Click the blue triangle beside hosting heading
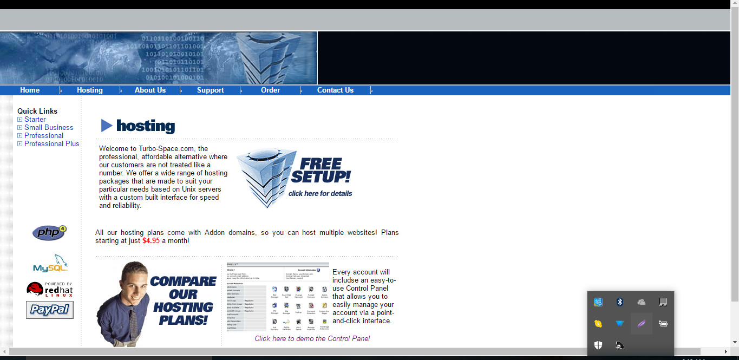Viewport: 739px width, 360px height. [x=107, y=126]
